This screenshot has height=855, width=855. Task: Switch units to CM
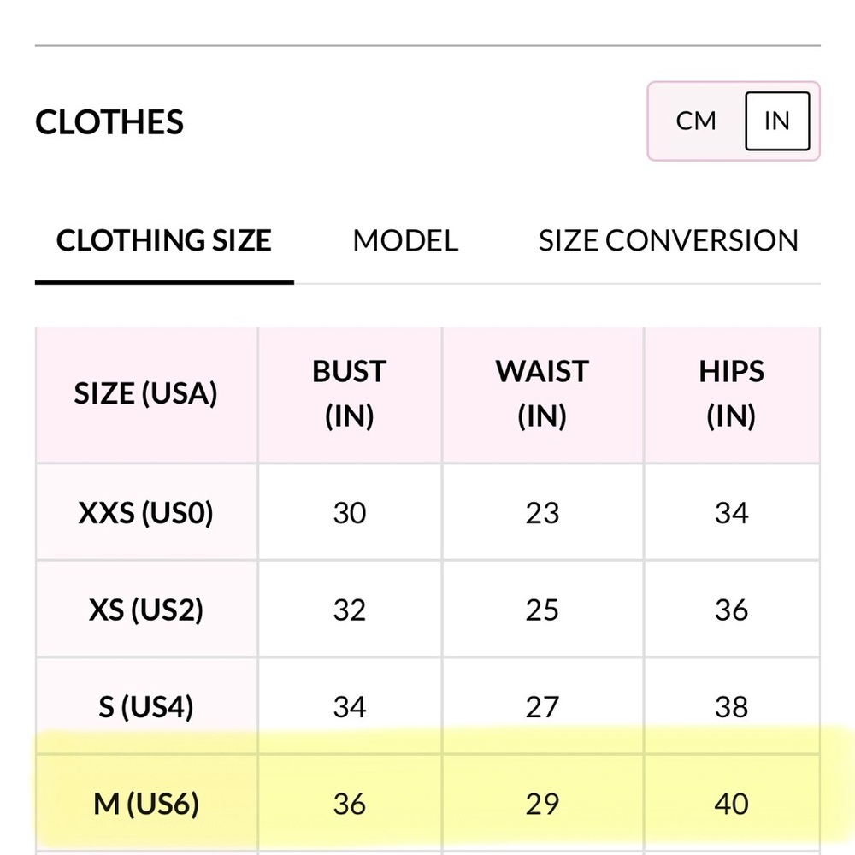[x=696, y=121]
